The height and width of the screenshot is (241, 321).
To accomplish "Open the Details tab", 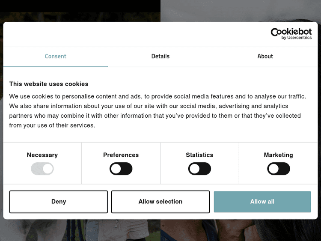I will coord(160,56).
